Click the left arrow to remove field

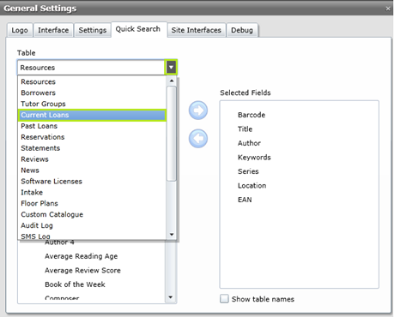click(198, 139)
